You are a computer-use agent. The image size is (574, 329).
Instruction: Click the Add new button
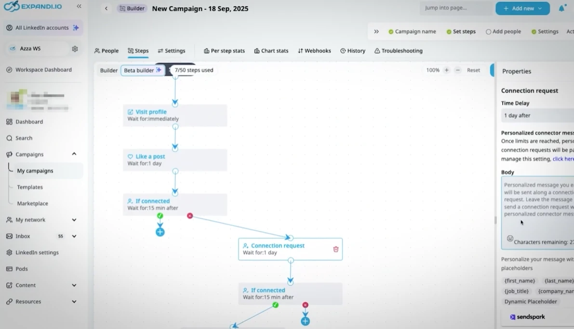pos(522,8)
